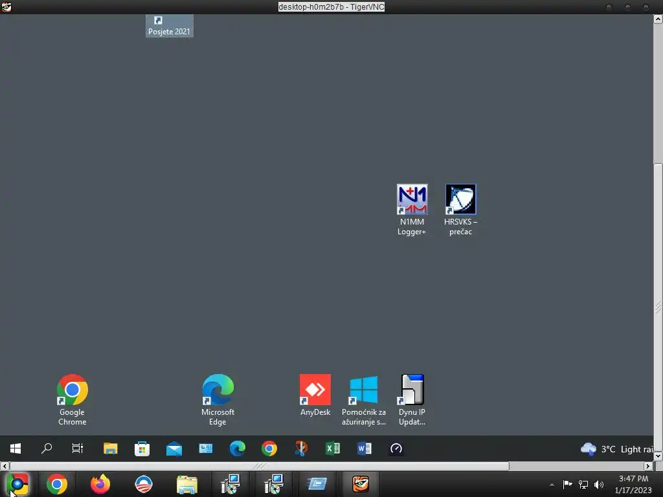Click the horizontal scrollbar left arrow
663x497 pixels.
(x=5, y=466)
